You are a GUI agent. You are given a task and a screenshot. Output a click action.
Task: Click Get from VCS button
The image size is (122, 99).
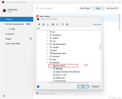point(112,8)
